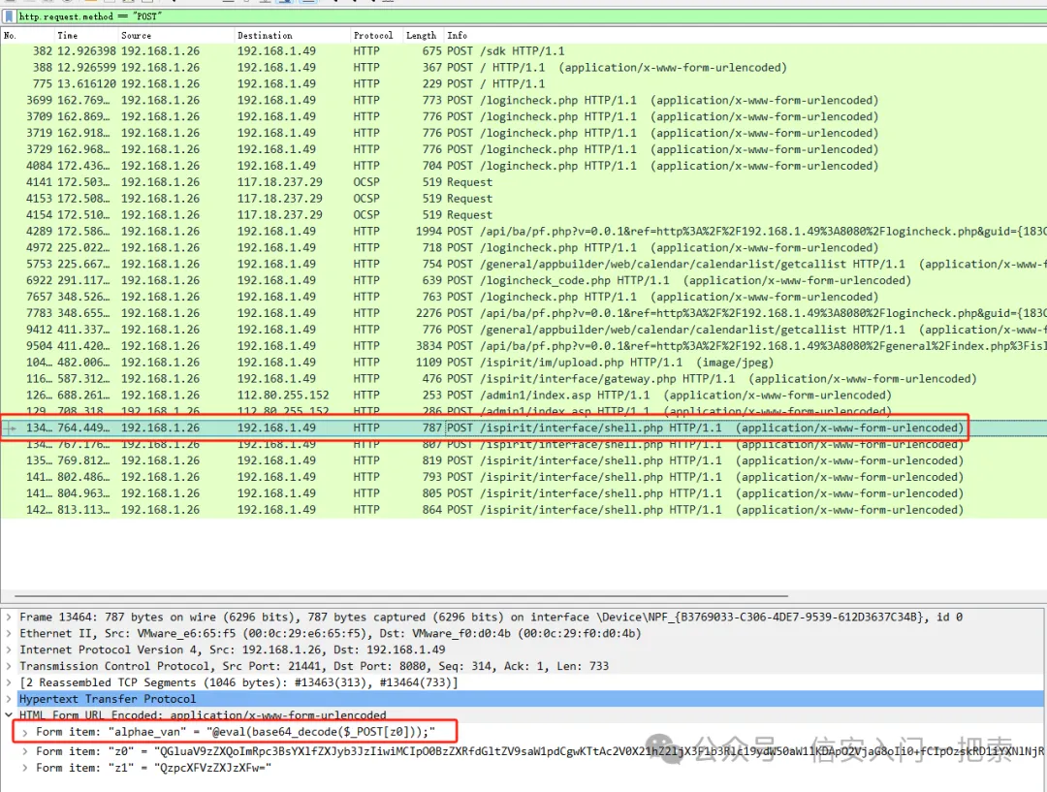Sort packets by the Source column header
The height and width of the screenshot is (792, 1047).
tap(137, 36)
